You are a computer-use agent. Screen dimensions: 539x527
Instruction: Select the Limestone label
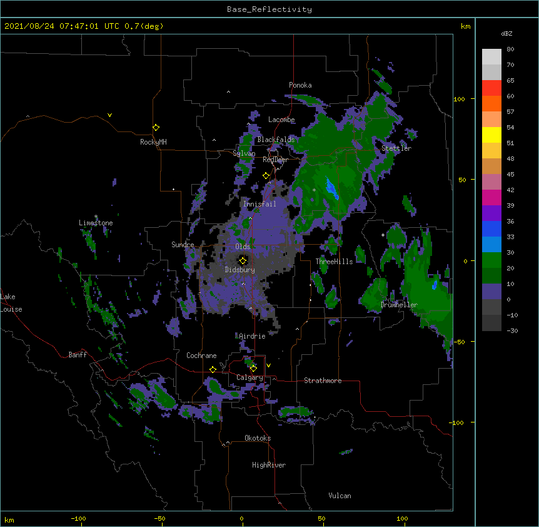click(96, 223)
